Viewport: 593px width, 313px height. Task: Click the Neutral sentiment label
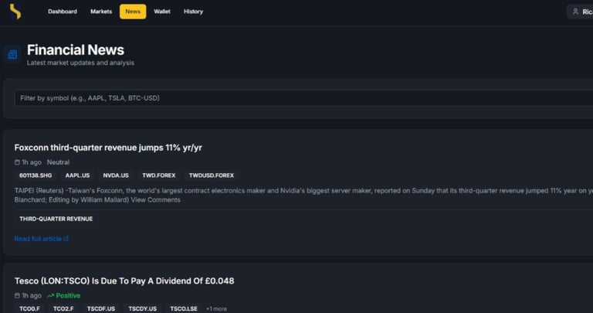coord(58,162)
